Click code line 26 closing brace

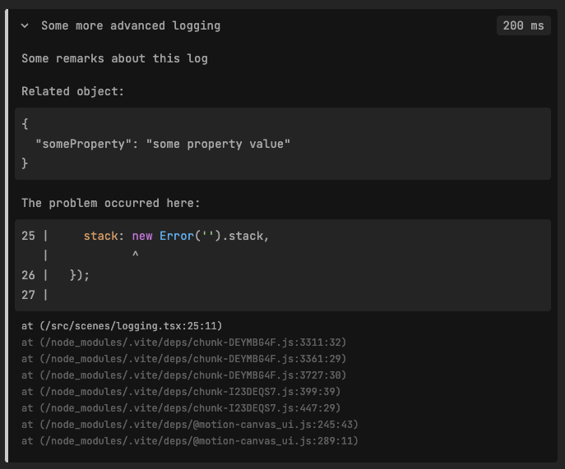click(x=80, y=275)
